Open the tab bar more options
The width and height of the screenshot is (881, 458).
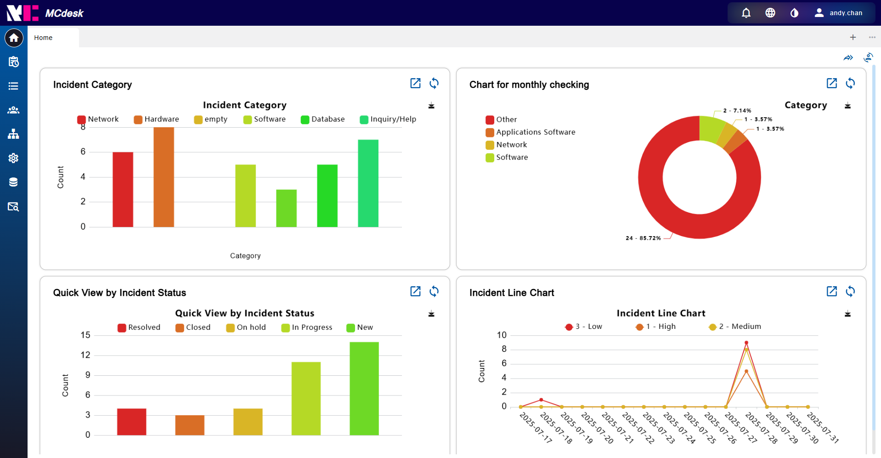pyautogui.click(x=872, y=37)
